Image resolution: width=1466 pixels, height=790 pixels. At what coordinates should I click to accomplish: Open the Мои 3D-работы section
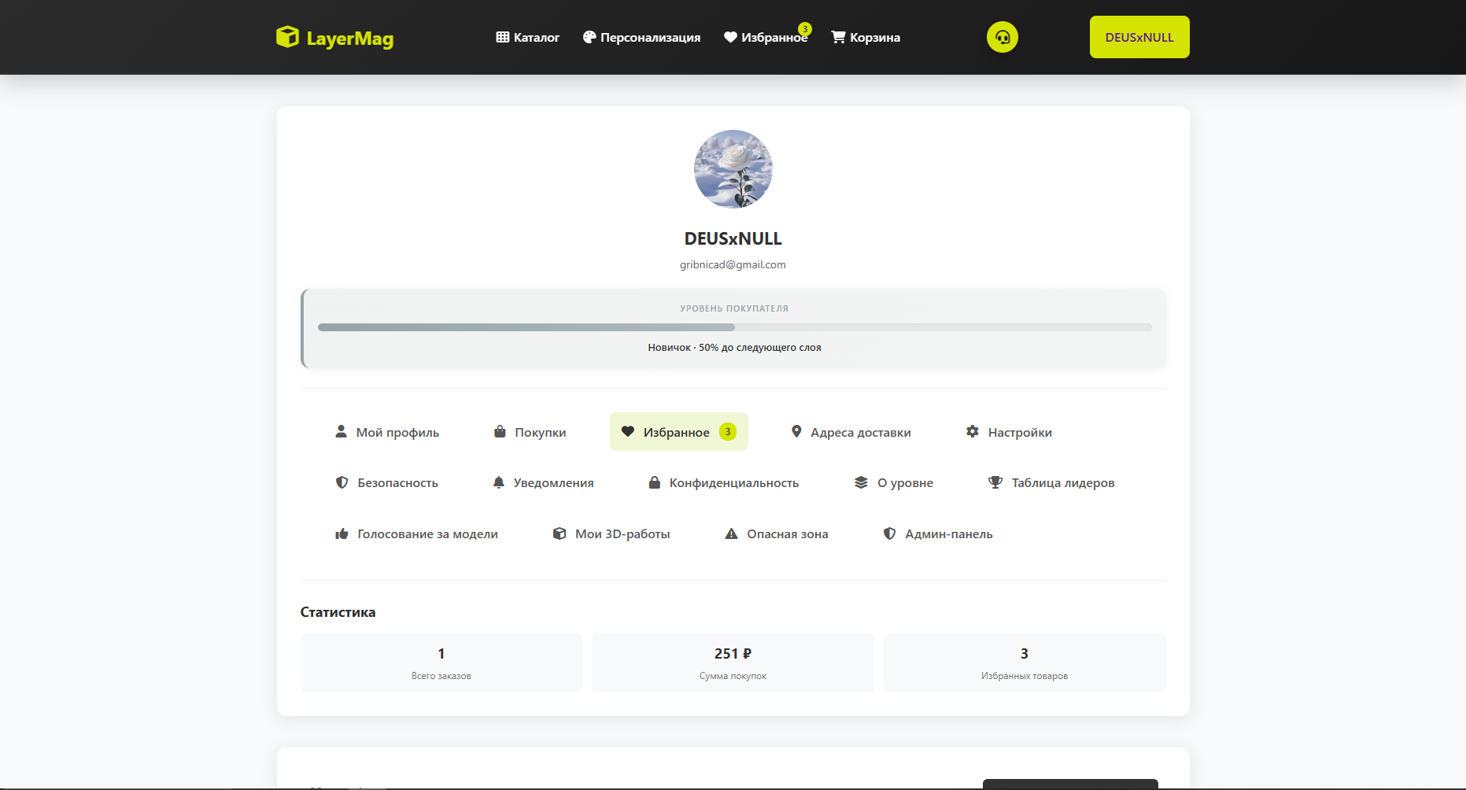(x=611, y=533)
